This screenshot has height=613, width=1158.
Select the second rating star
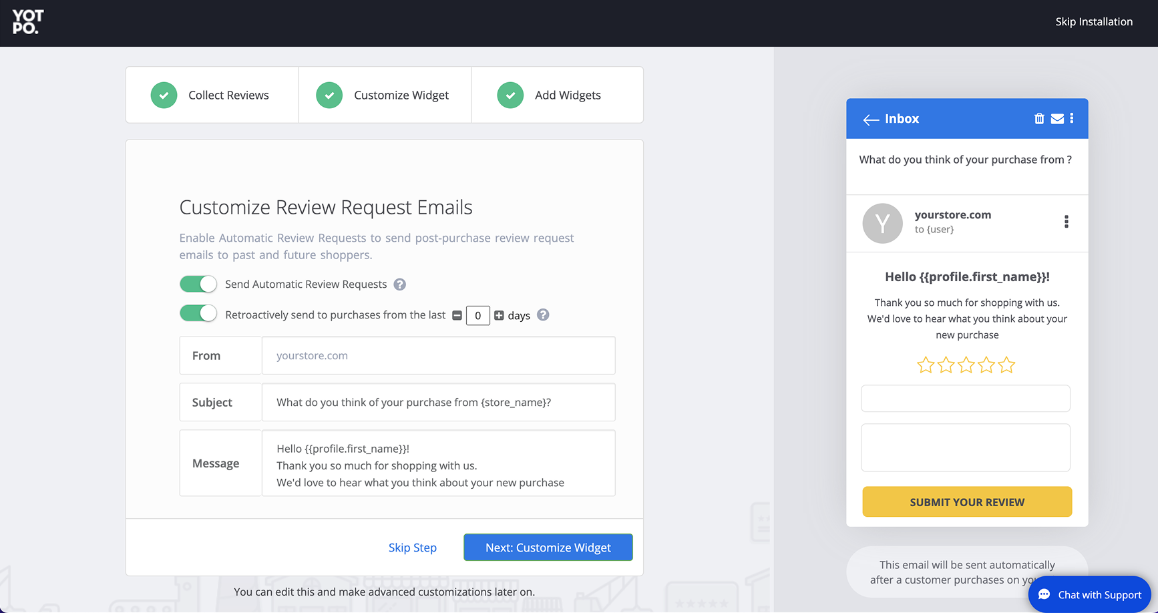(x=946, y=365)
